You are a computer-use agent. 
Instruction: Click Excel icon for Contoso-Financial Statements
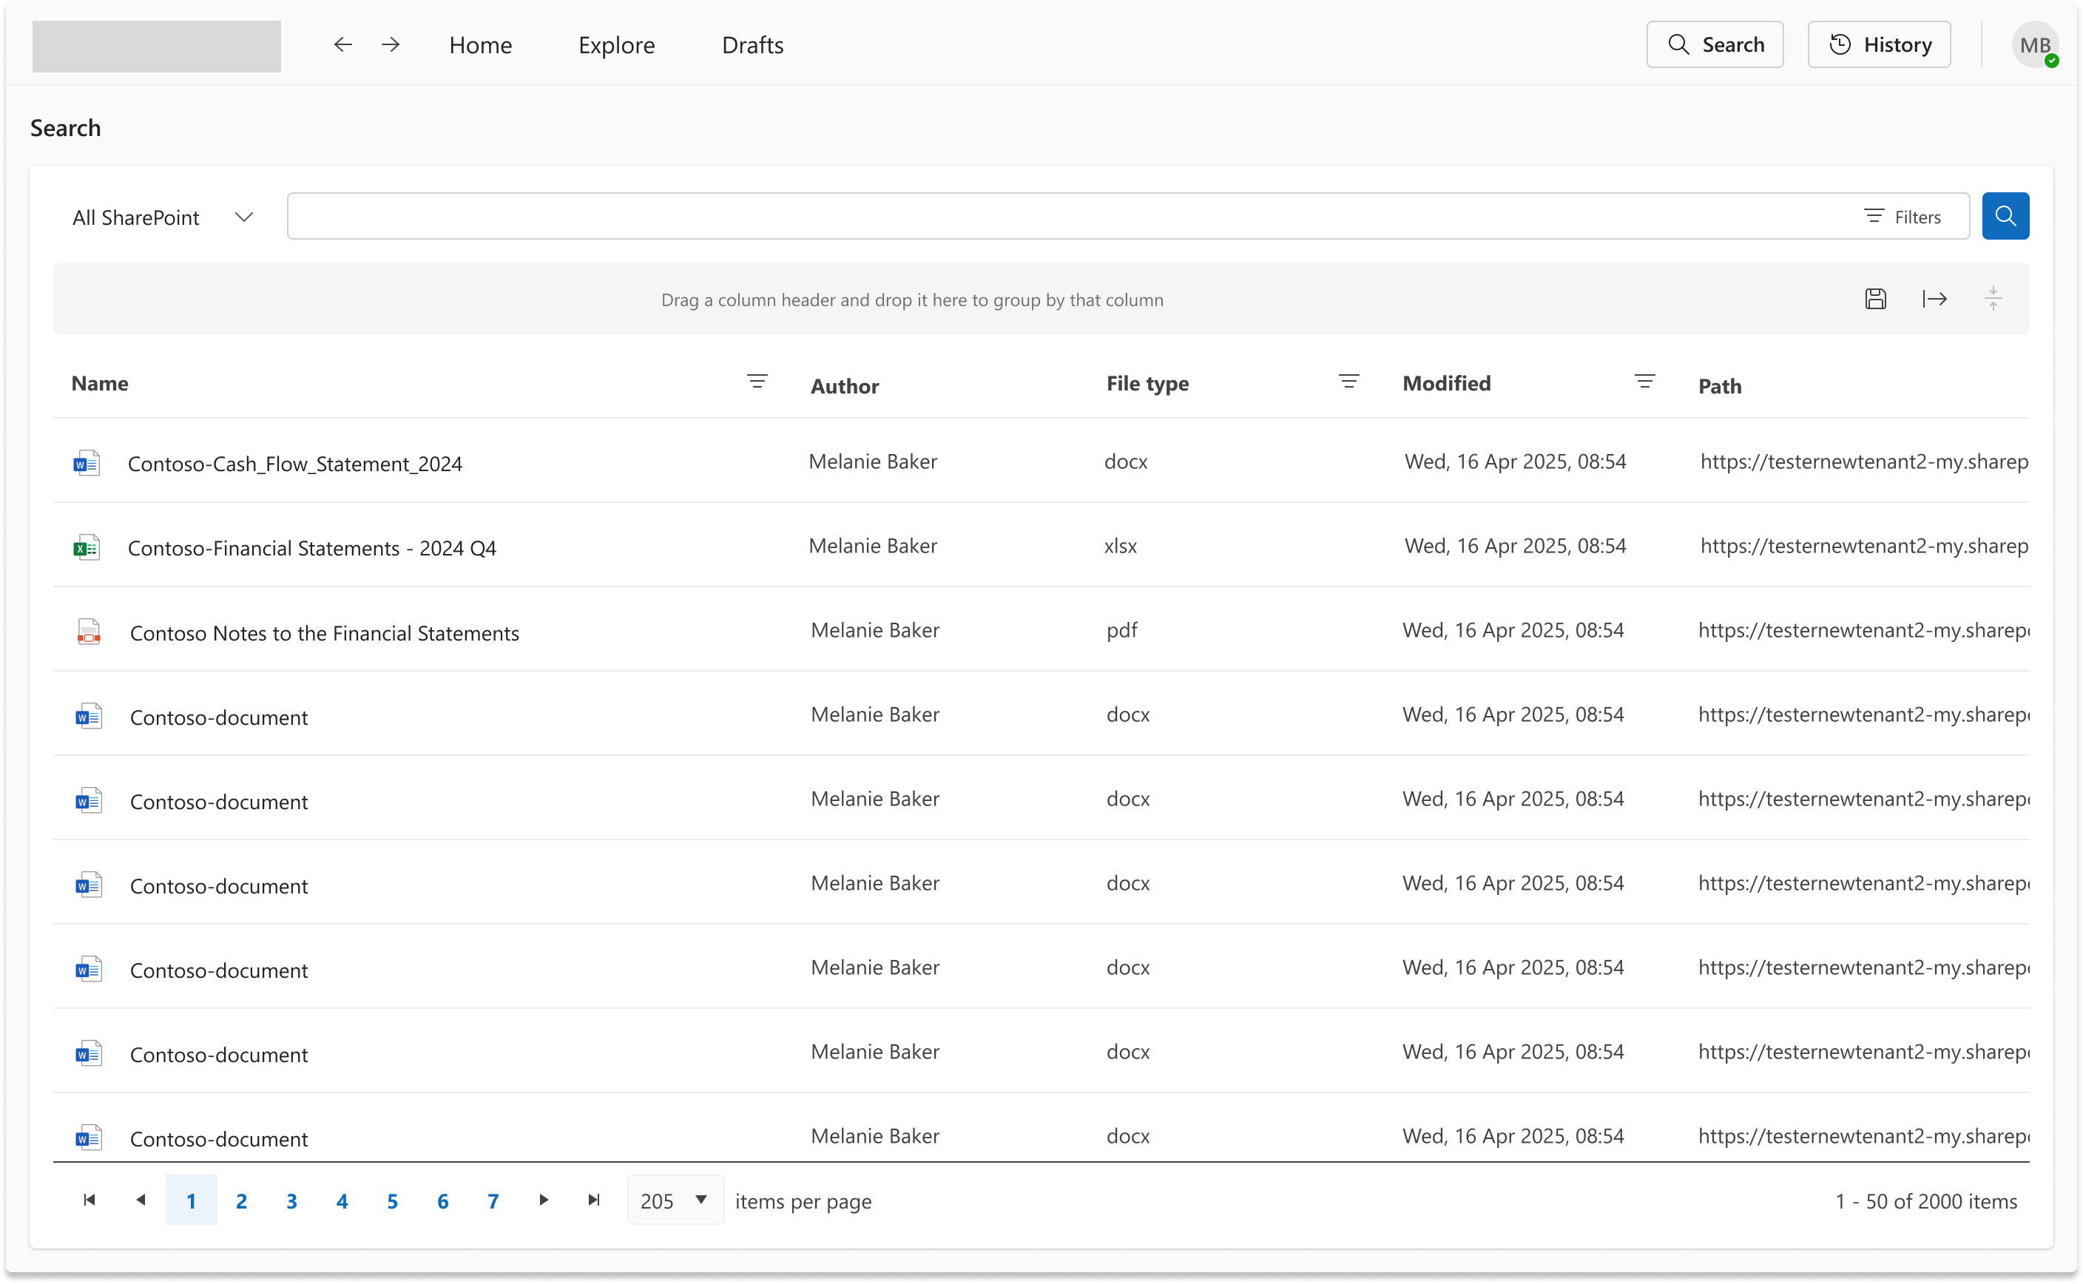[87, 548]
